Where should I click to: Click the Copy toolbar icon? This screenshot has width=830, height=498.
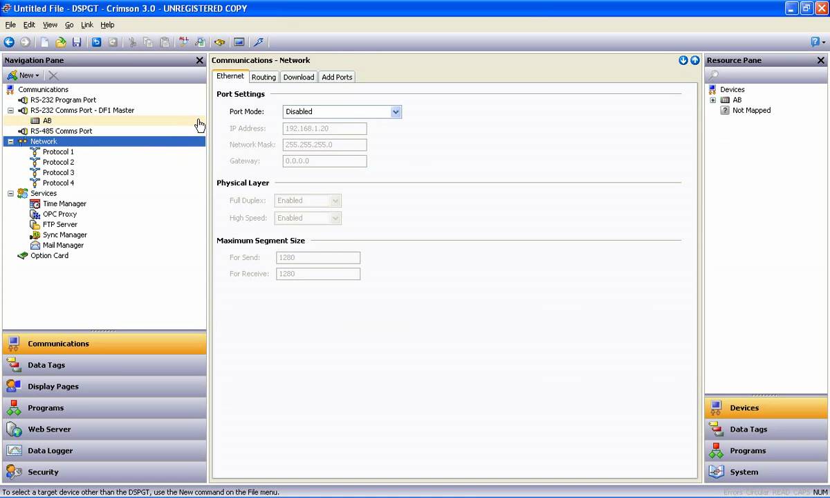[148, 42]
